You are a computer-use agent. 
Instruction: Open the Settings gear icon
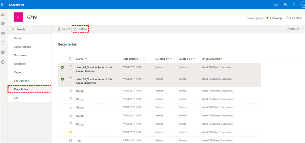point(285,5)
